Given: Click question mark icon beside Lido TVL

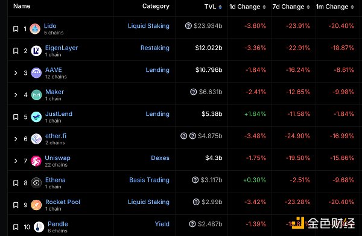Looking at the screenshot, I should (188, 25).
